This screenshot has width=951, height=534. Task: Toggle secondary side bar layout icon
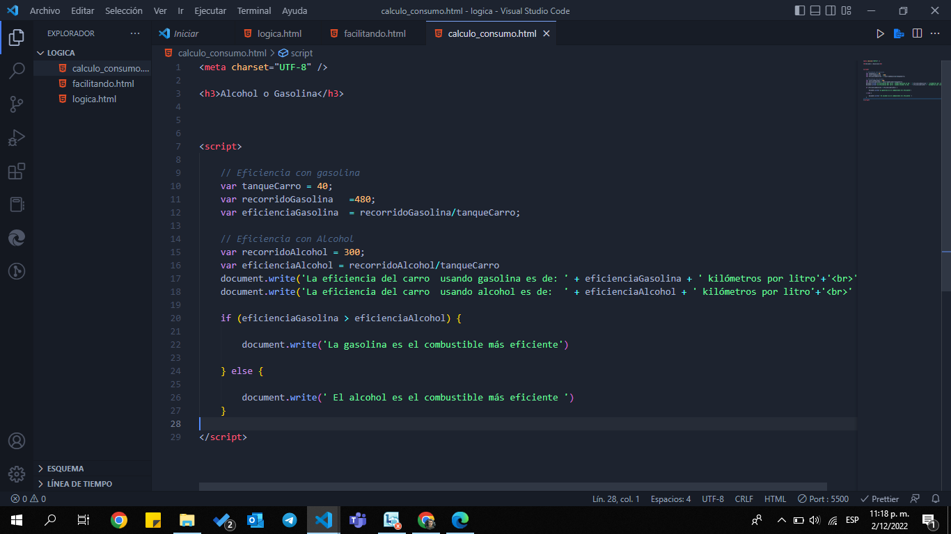[x=831, y=11]
